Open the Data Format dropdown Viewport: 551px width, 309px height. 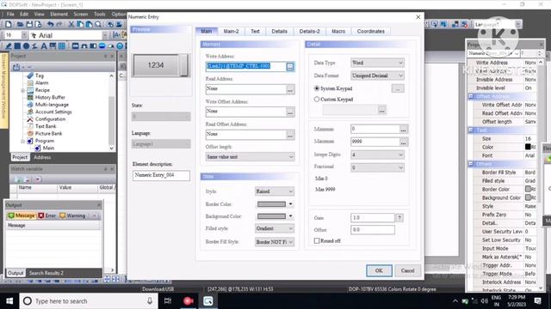pyautogui.click(x=377, y=76)
